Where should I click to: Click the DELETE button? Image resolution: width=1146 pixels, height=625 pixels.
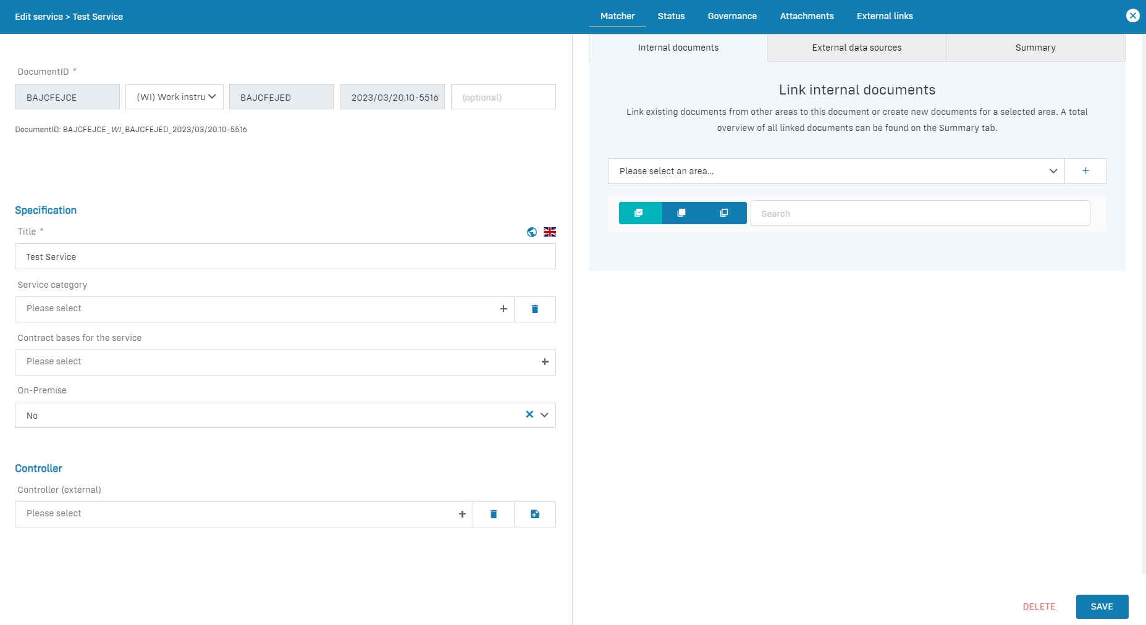pos(1039,606)
